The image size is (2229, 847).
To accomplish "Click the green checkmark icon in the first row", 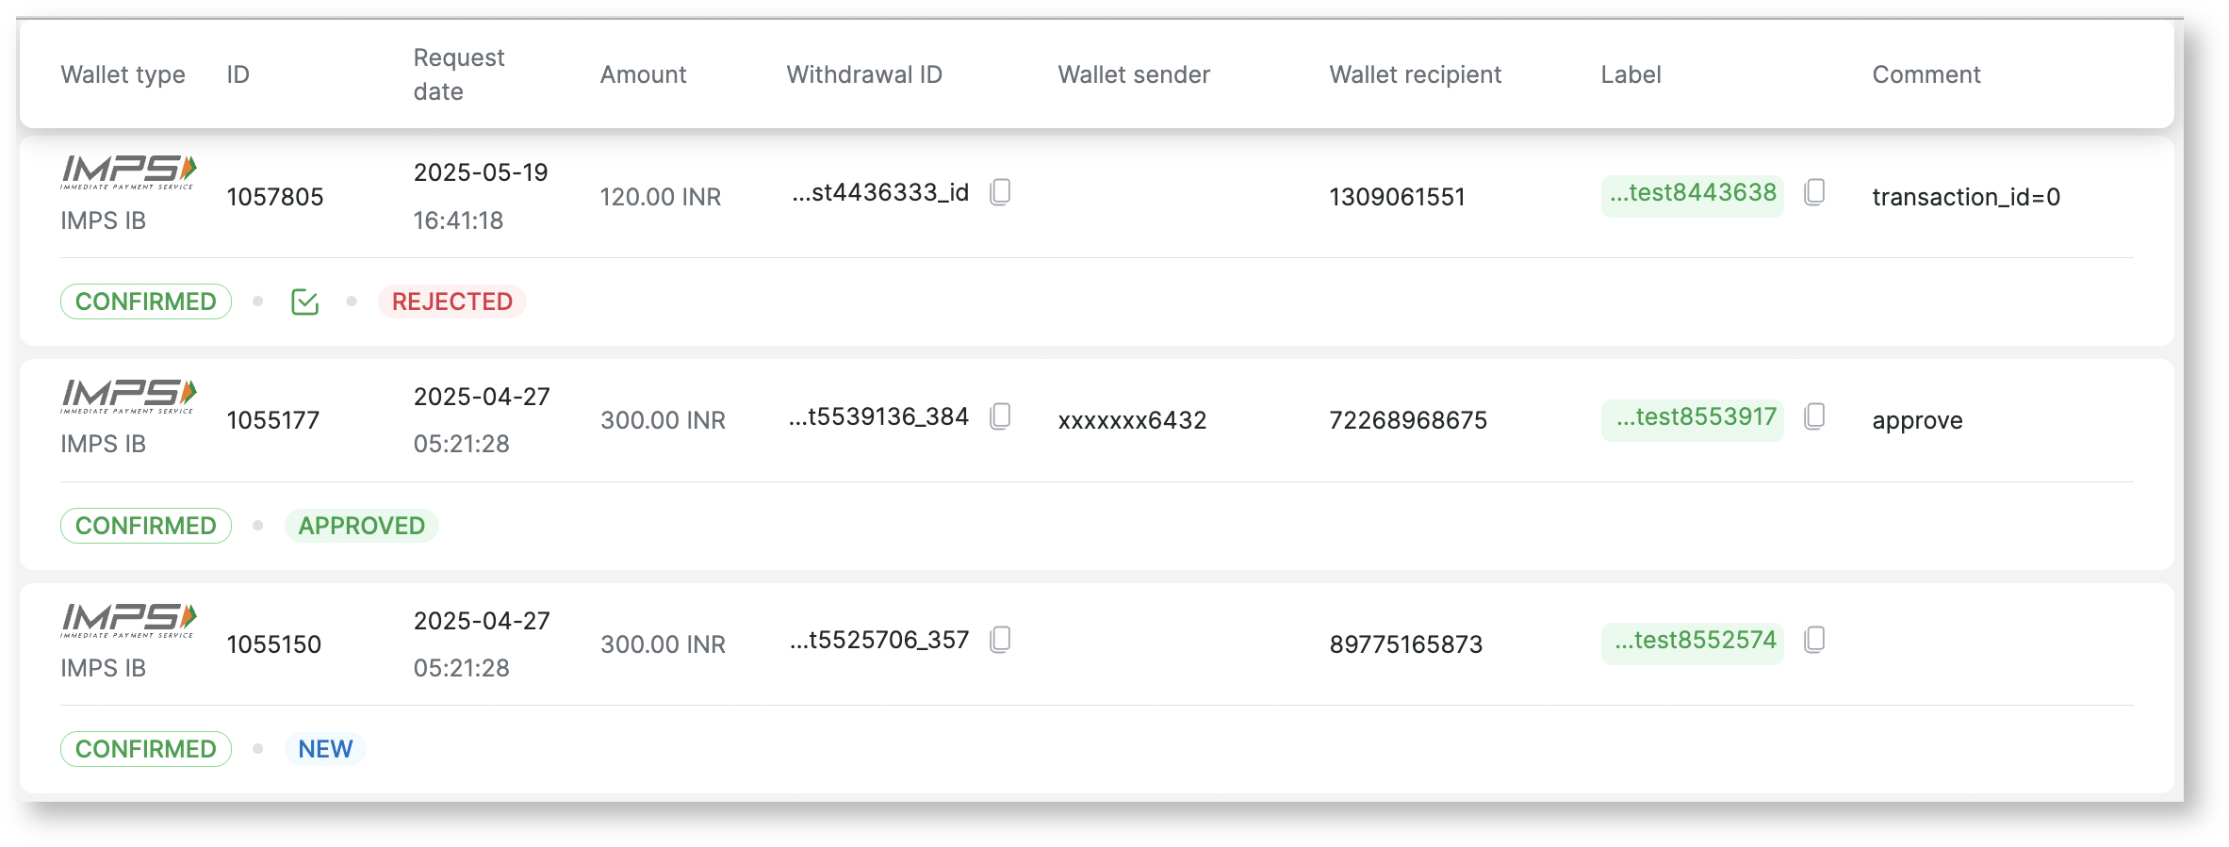I will pyautogui.click(x=304, y=302).
